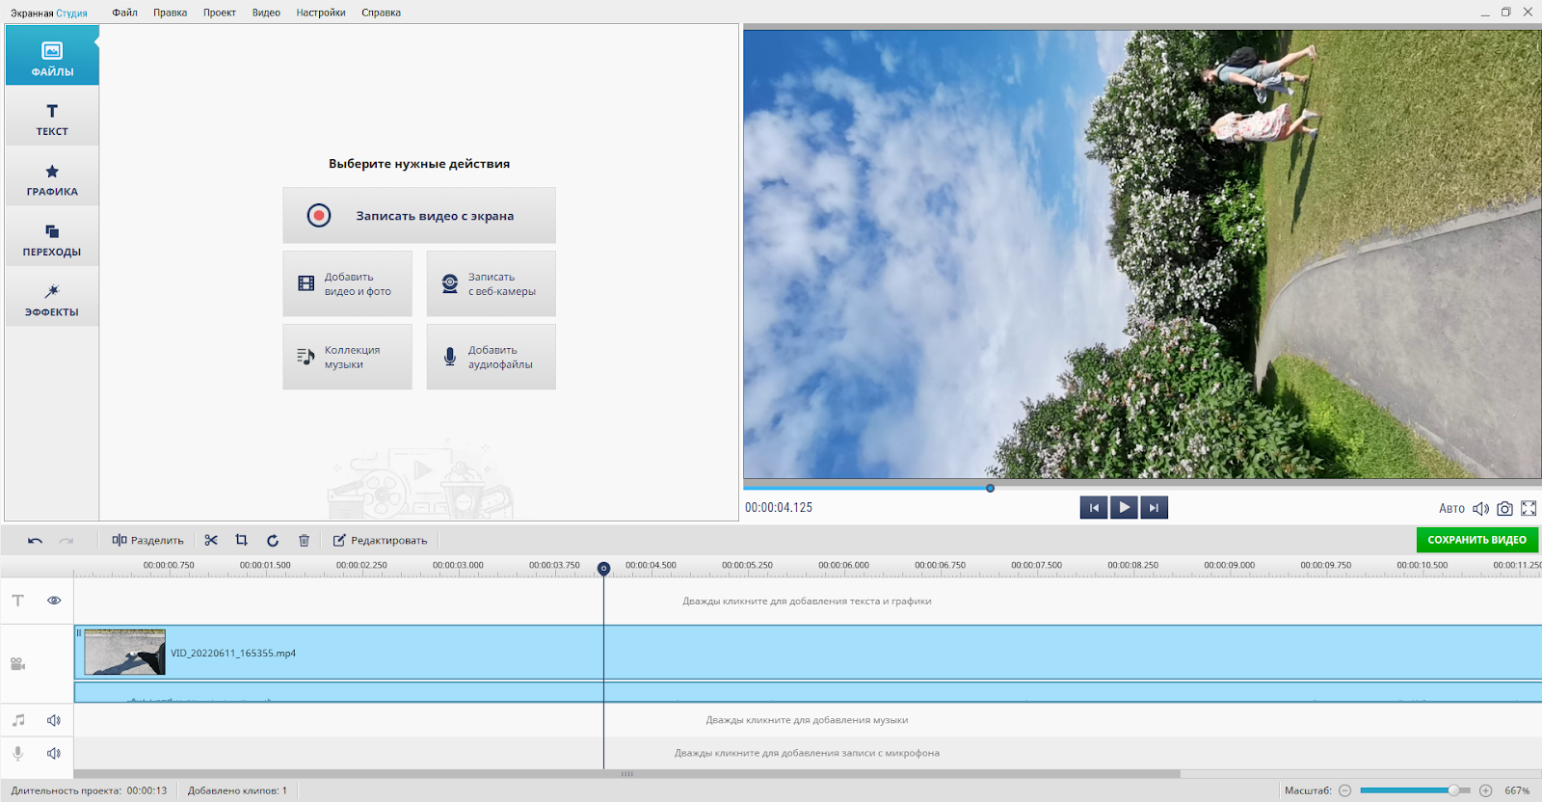The image size is (1542, 802).
Task: Mute the microphone track speaker
Action: click(x=54, y=753)
